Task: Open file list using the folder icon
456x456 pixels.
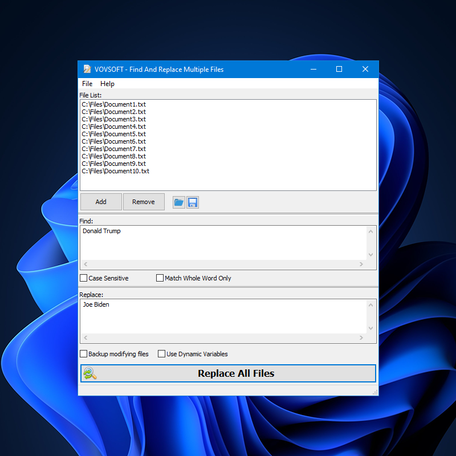Action: click(179, 202)
